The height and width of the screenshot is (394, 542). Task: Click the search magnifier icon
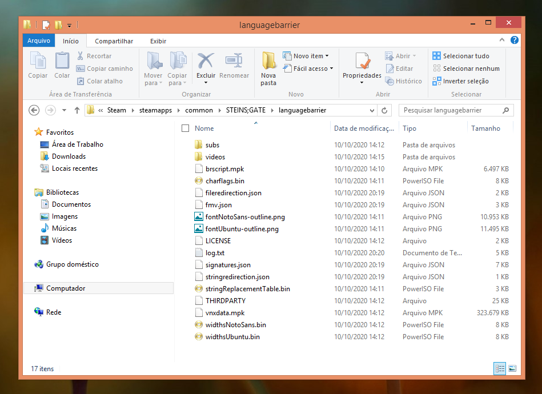point(505,110)
